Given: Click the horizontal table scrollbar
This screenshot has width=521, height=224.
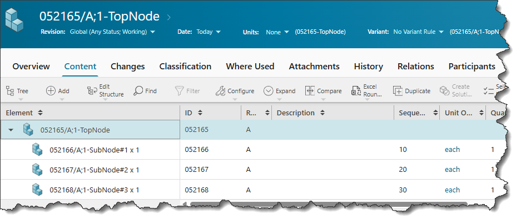Looking at the screenshot, I should [x=329, y=203].
